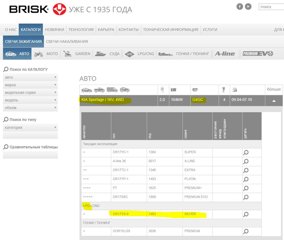Open the УСЛУГИ menu
Image resolution: width=284 pixels, height=240 pixels.
point(210,30)
